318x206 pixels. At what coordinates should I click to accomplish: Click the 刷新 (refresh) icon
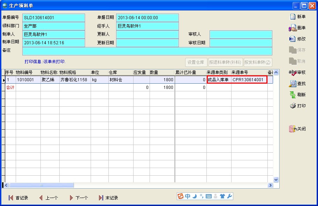click(293, 95)
